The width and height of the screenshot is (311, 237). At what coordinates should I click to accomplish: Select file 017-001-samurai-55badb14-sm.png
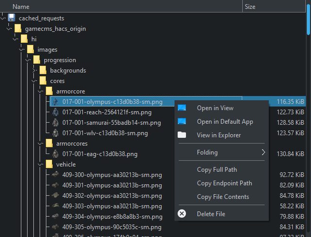(x=111, y=123)
